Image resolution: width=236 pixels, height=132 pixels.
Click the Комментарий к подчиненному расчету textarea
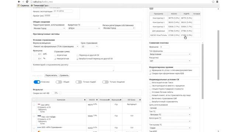coord(73,69)
